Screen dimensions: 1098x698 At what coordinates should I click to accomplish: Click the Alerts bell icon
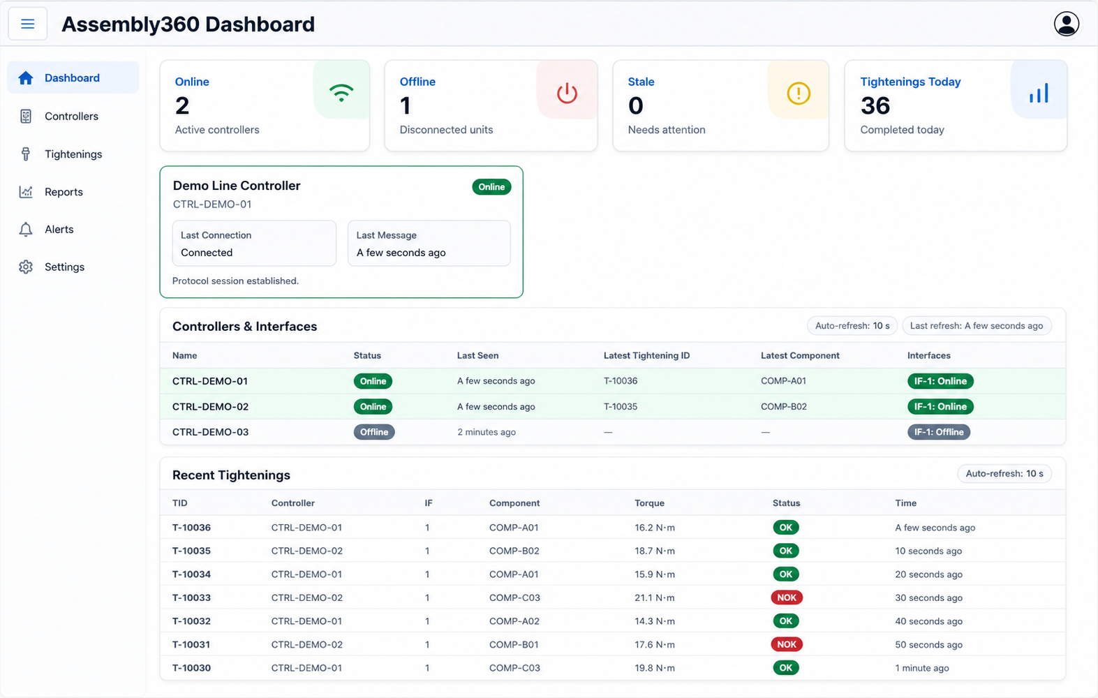pyautogui.click(x=26, y=230)
